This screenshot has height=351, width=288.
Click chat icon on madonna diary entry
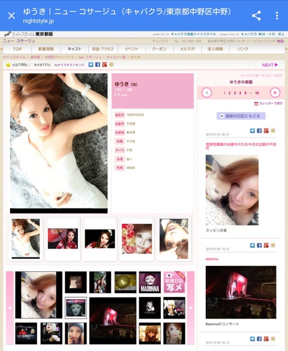click(273, 245)
